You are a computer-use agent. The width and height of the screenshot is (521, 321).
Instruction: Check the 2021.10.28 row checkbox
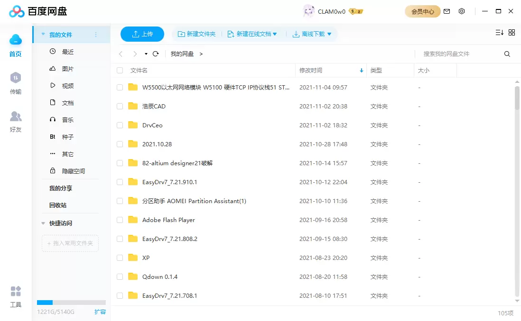click(x=120, y=144)
